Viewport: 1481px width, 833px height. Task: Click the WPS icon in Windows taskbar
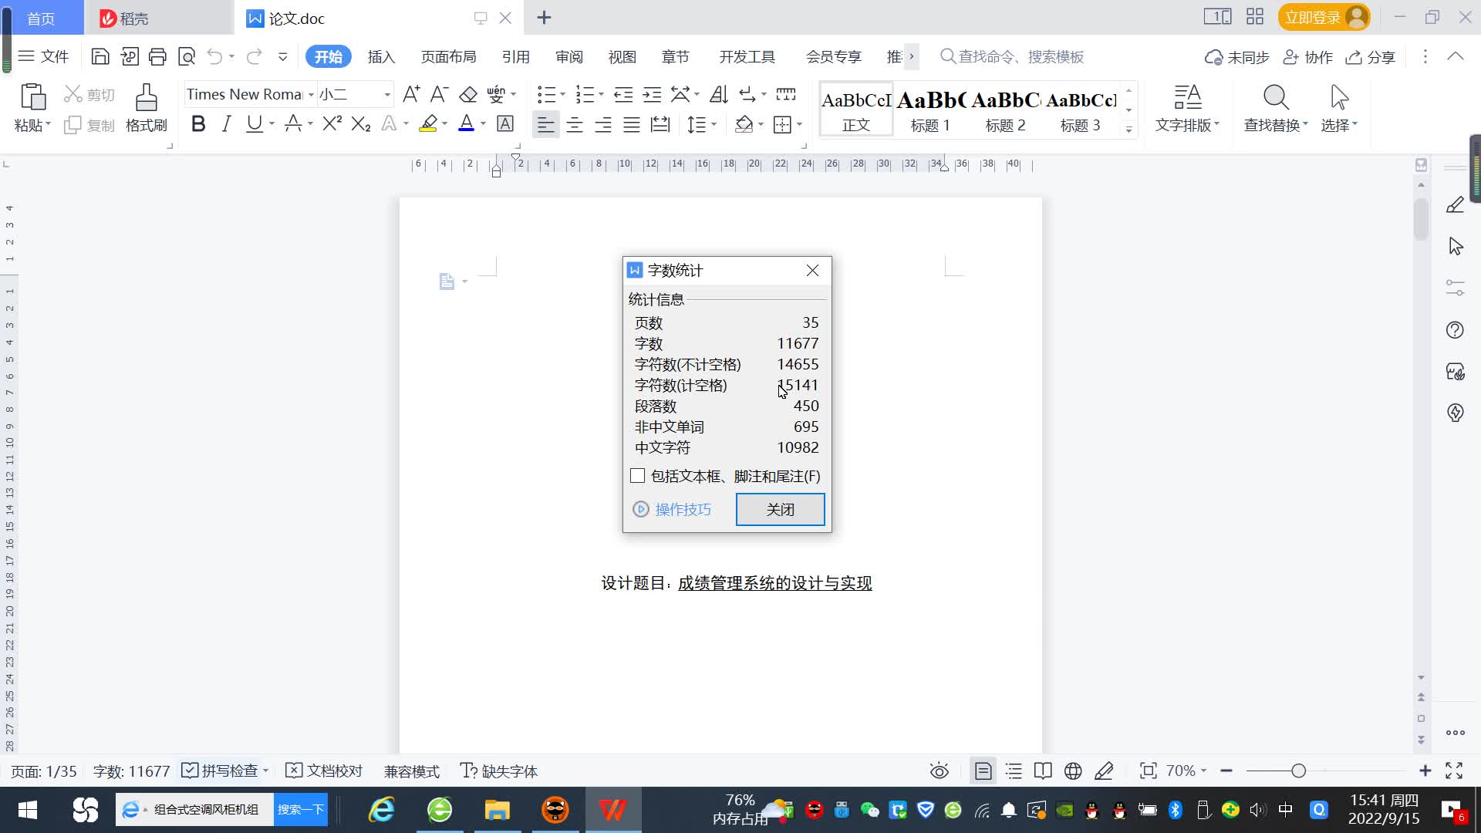[x=612, y=810]
